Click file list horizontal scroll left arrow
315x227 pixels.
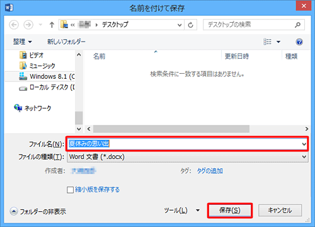(89, 129)
